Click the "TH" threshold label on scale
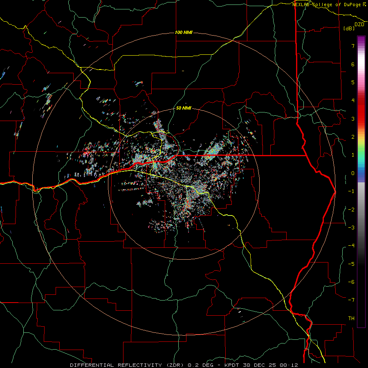This screenshot has height=368, width=368. (x=351, y=319)
